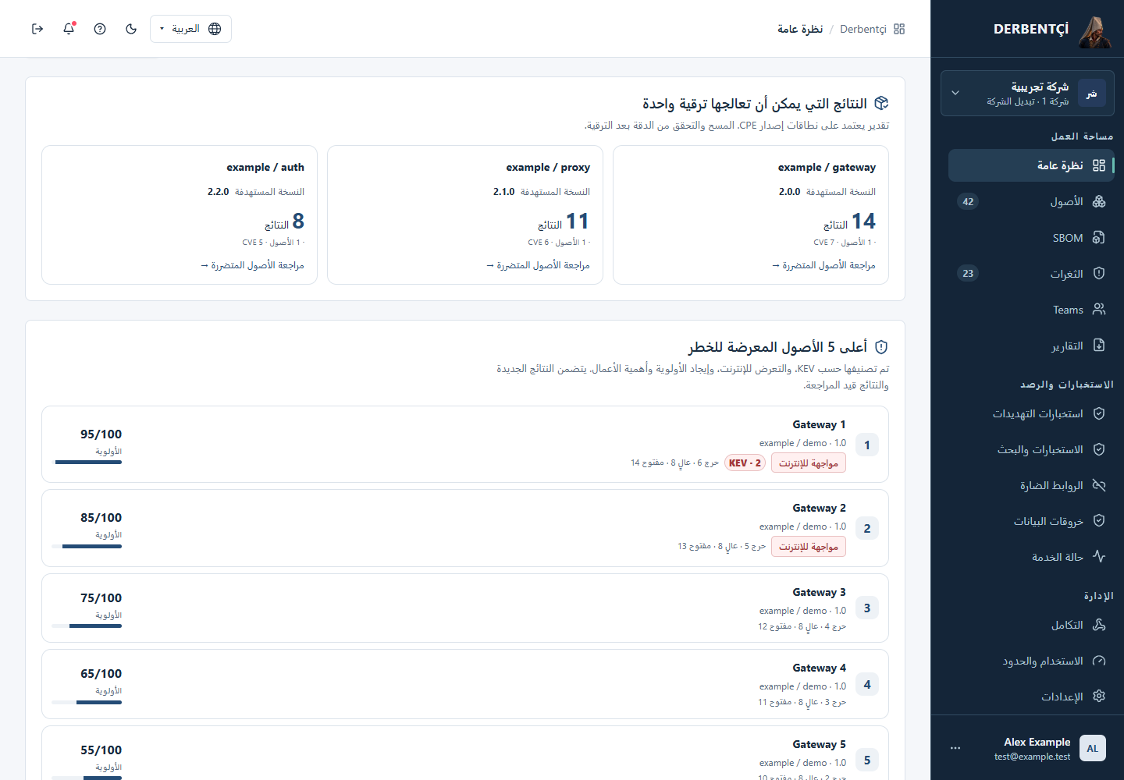Click the package icon beside upgrade heading
Viewport: 1124px width, 780px height.
point(881,103)
